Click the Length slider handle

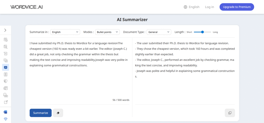click(x=203, y=32)
